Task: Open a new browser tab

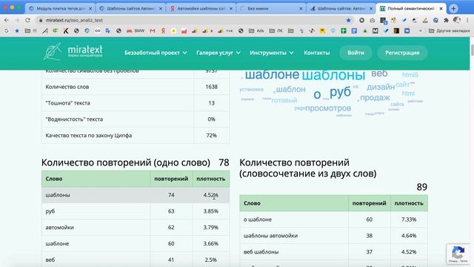Action: 453,8
